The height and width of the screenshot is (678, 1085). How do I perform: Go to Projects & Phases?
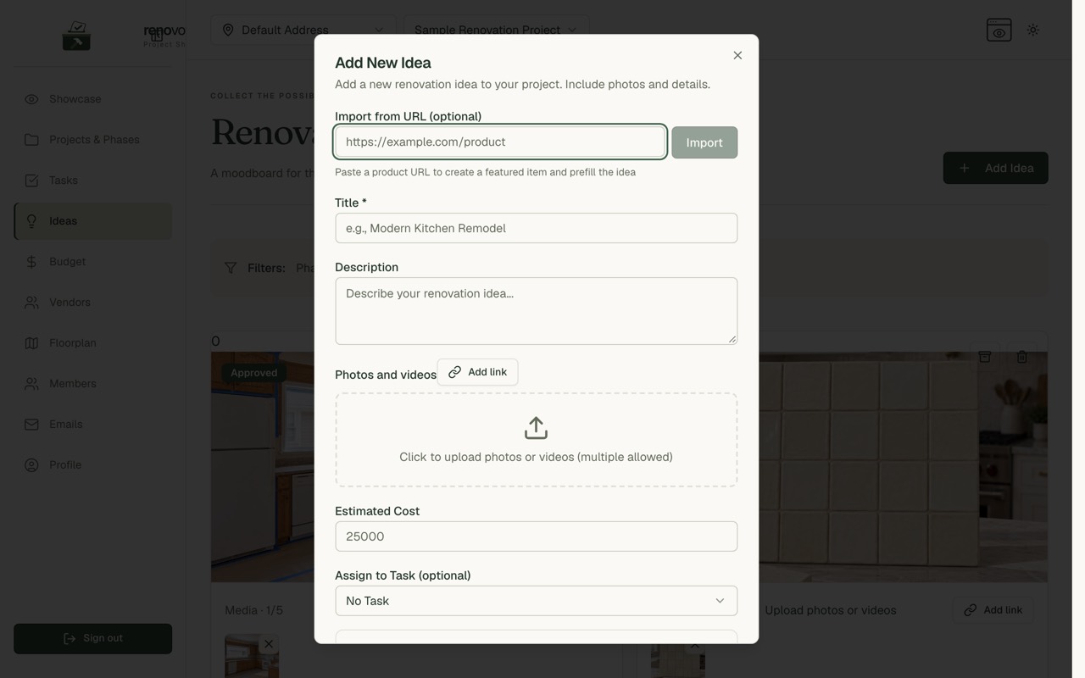click(x=93, y=140)
